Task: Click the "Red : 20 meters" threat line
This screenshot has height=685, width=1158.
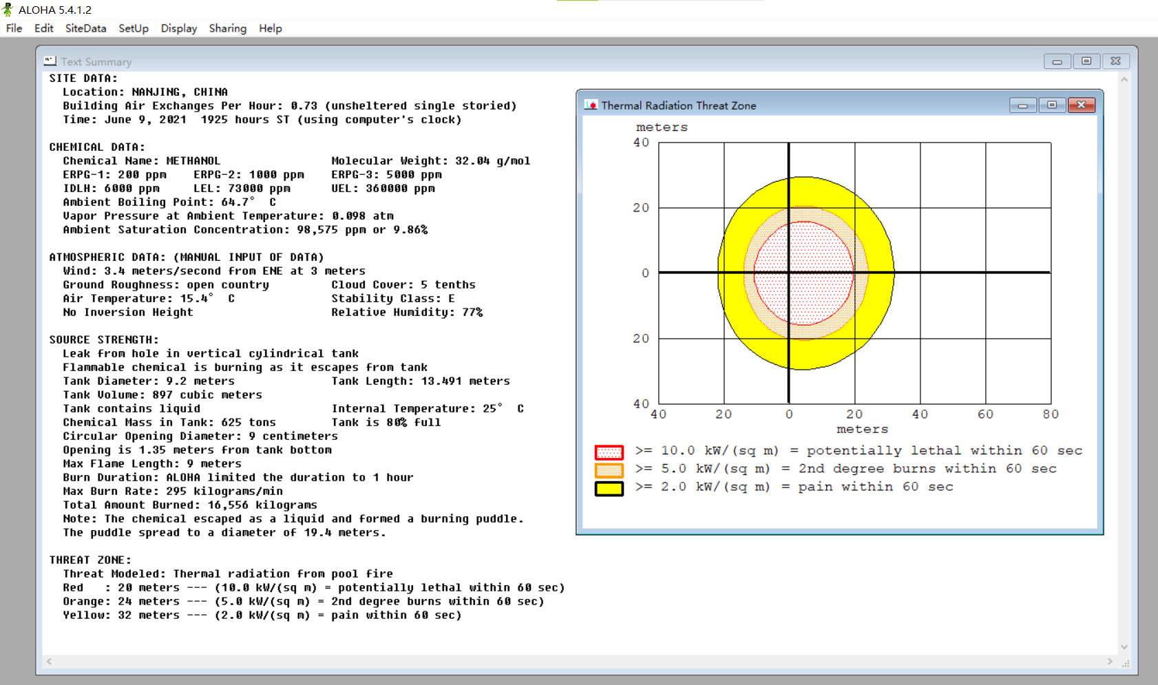Action: coord(314,588)
